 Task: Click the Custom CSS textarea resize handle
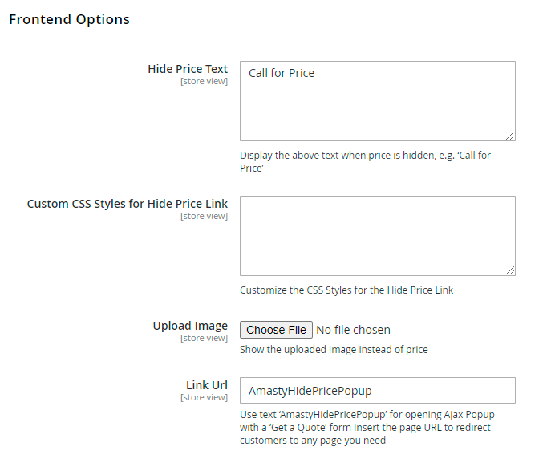510,270
